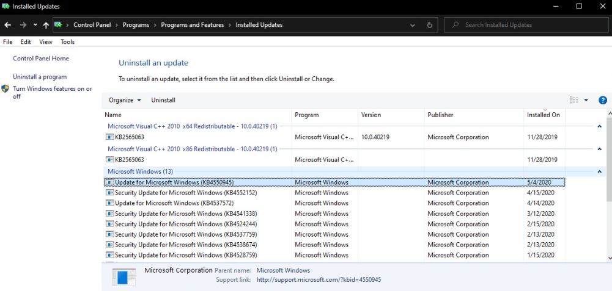
Task: Select Update for Microsoft Windows (KB4537572)
Action: coord(334,203)
